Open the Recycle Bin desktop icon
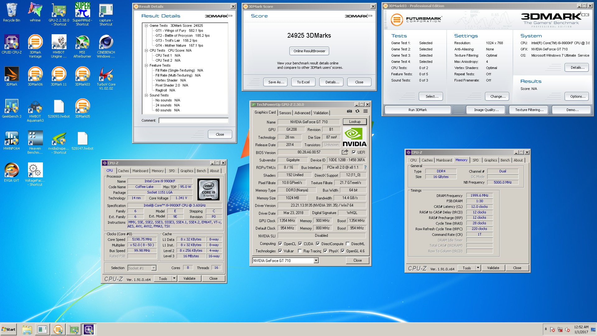This screenshot has width=597, height=336. click(12, 12)
